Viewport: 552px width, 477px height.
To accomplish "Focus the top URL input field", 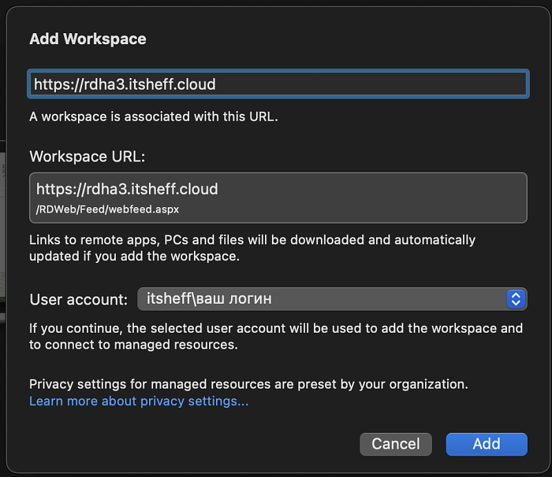I will [277, 84].
